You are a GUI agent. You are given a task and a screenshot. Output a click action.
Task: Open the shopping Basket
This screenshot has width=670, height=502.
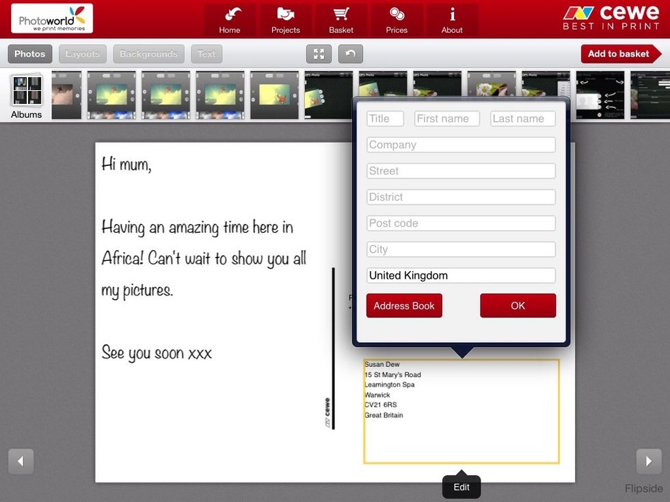340,20
